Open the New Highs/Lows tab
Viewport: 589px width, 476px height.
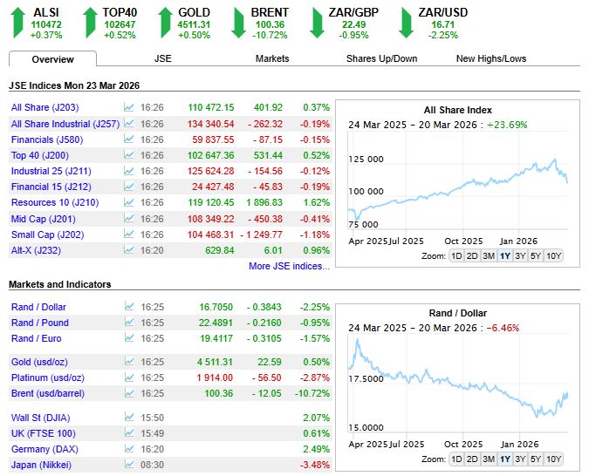click(x=491, y=58)
